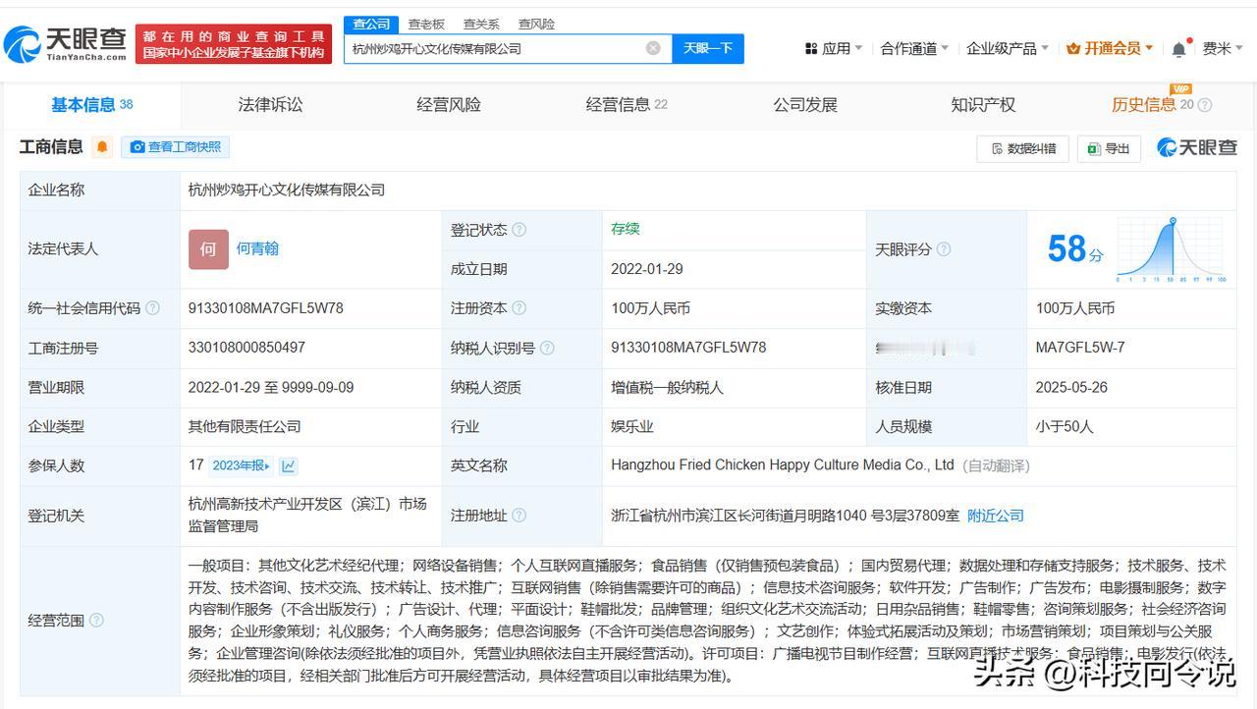
Task: Click the help icon next to 天眼评分
Action: point(943,249)
